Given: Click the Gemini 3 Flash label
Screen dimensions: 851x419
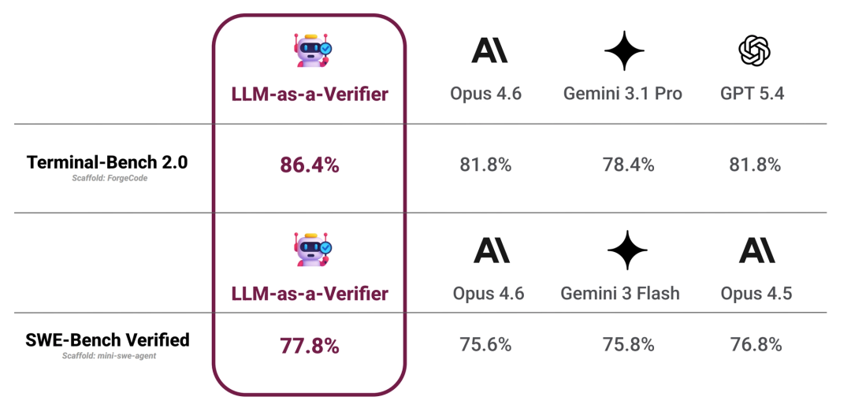Looking at the screenshot, I should point(620,294).
